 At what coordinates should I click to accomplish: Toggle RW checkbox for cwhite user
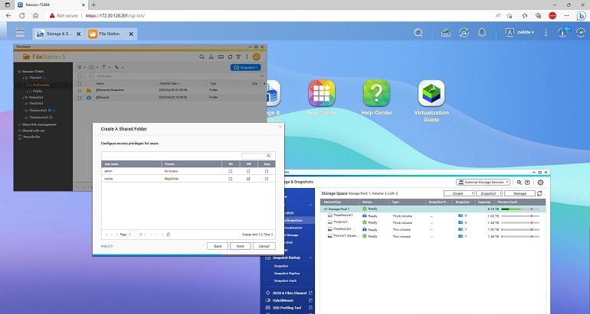point(248,179)
